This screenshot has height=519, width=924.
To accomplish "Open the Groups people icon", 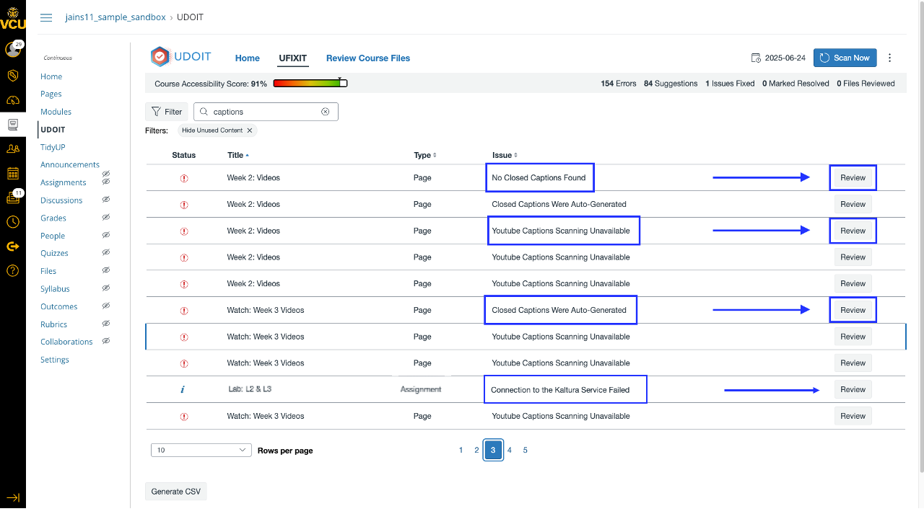I will click(x=12, y=149).
